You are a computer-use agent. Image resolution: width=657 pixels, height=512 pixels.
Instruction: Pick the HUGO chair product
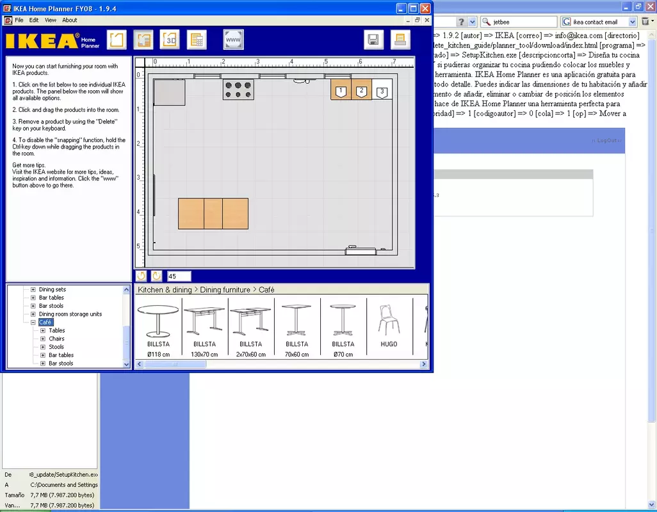pyautogui.click(x=389, y=326)
